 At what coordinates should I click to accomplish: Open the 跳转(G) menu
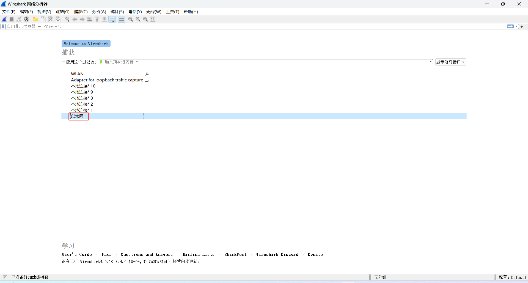click(62, 12)
